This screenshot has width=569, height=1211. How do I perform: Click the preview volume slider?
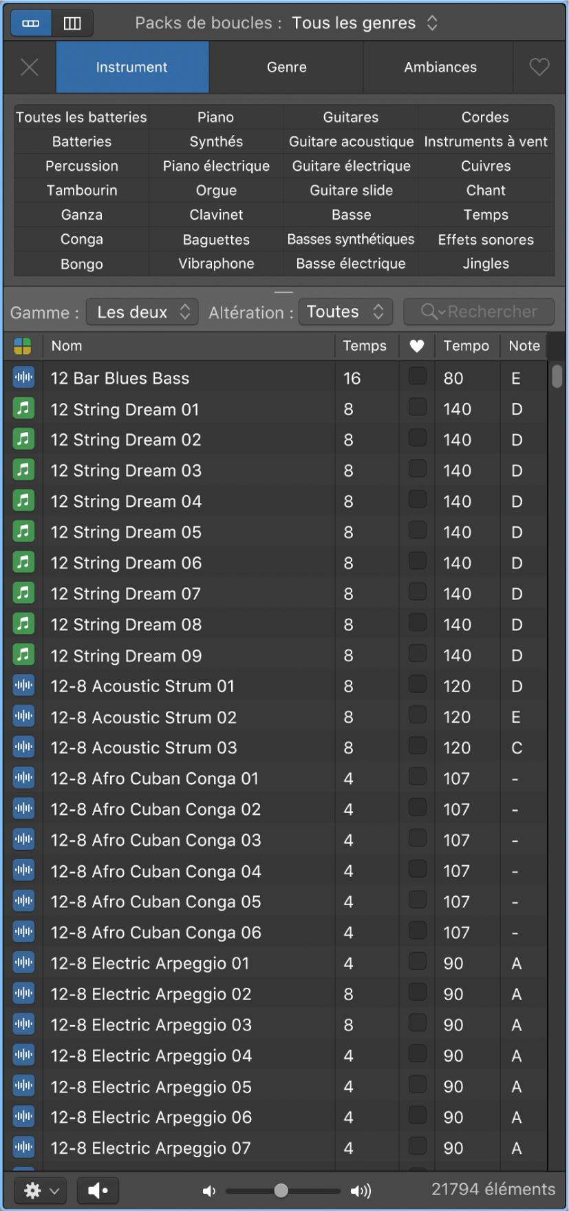tap(282, 1190)
